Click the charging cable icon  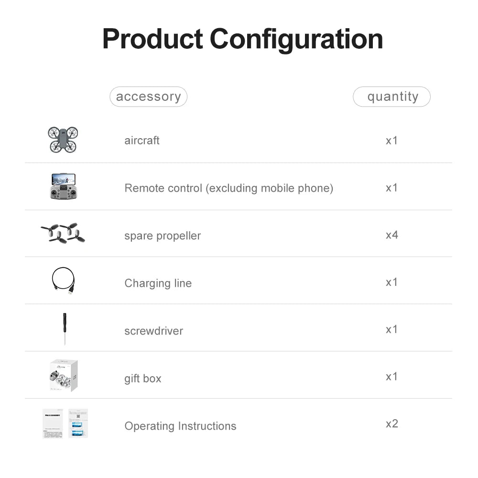(63, 281)
